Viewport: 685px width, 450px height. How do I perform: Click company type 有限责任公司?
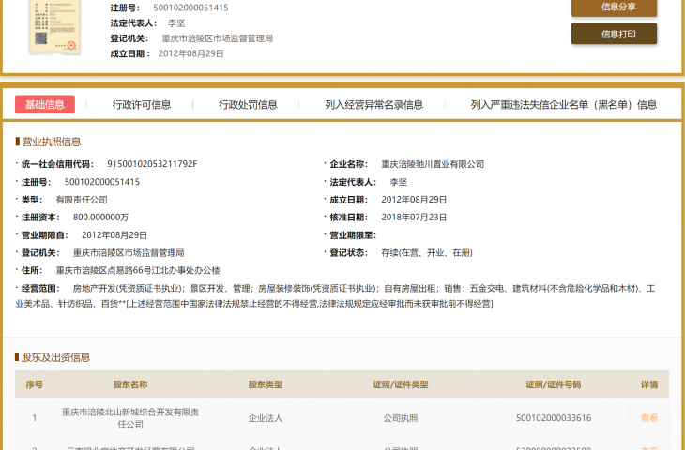pyautogui.click(x=82, y=200)
